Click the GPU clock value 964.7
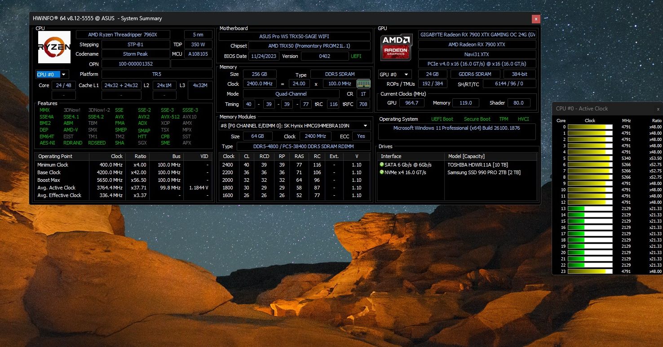 coord(412,103)
